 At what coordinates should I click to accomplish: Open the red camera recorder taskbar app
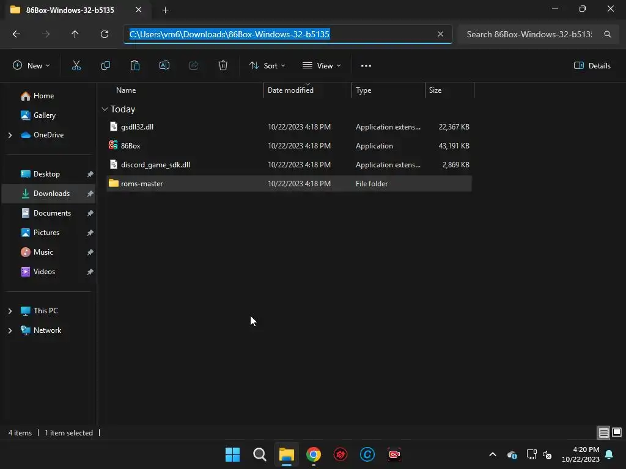[x=394, y=454]
